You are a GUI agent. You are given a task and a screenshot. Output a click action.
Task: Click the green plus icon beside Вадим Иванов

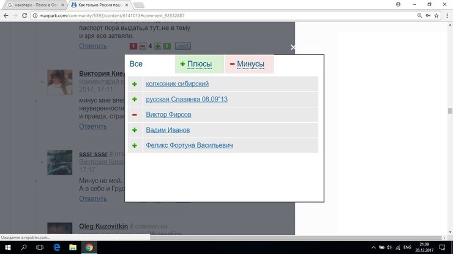pos(135,130)
